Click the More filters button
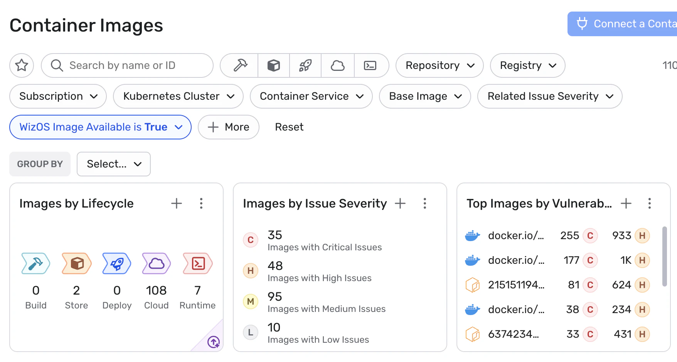 click(229, 127)
